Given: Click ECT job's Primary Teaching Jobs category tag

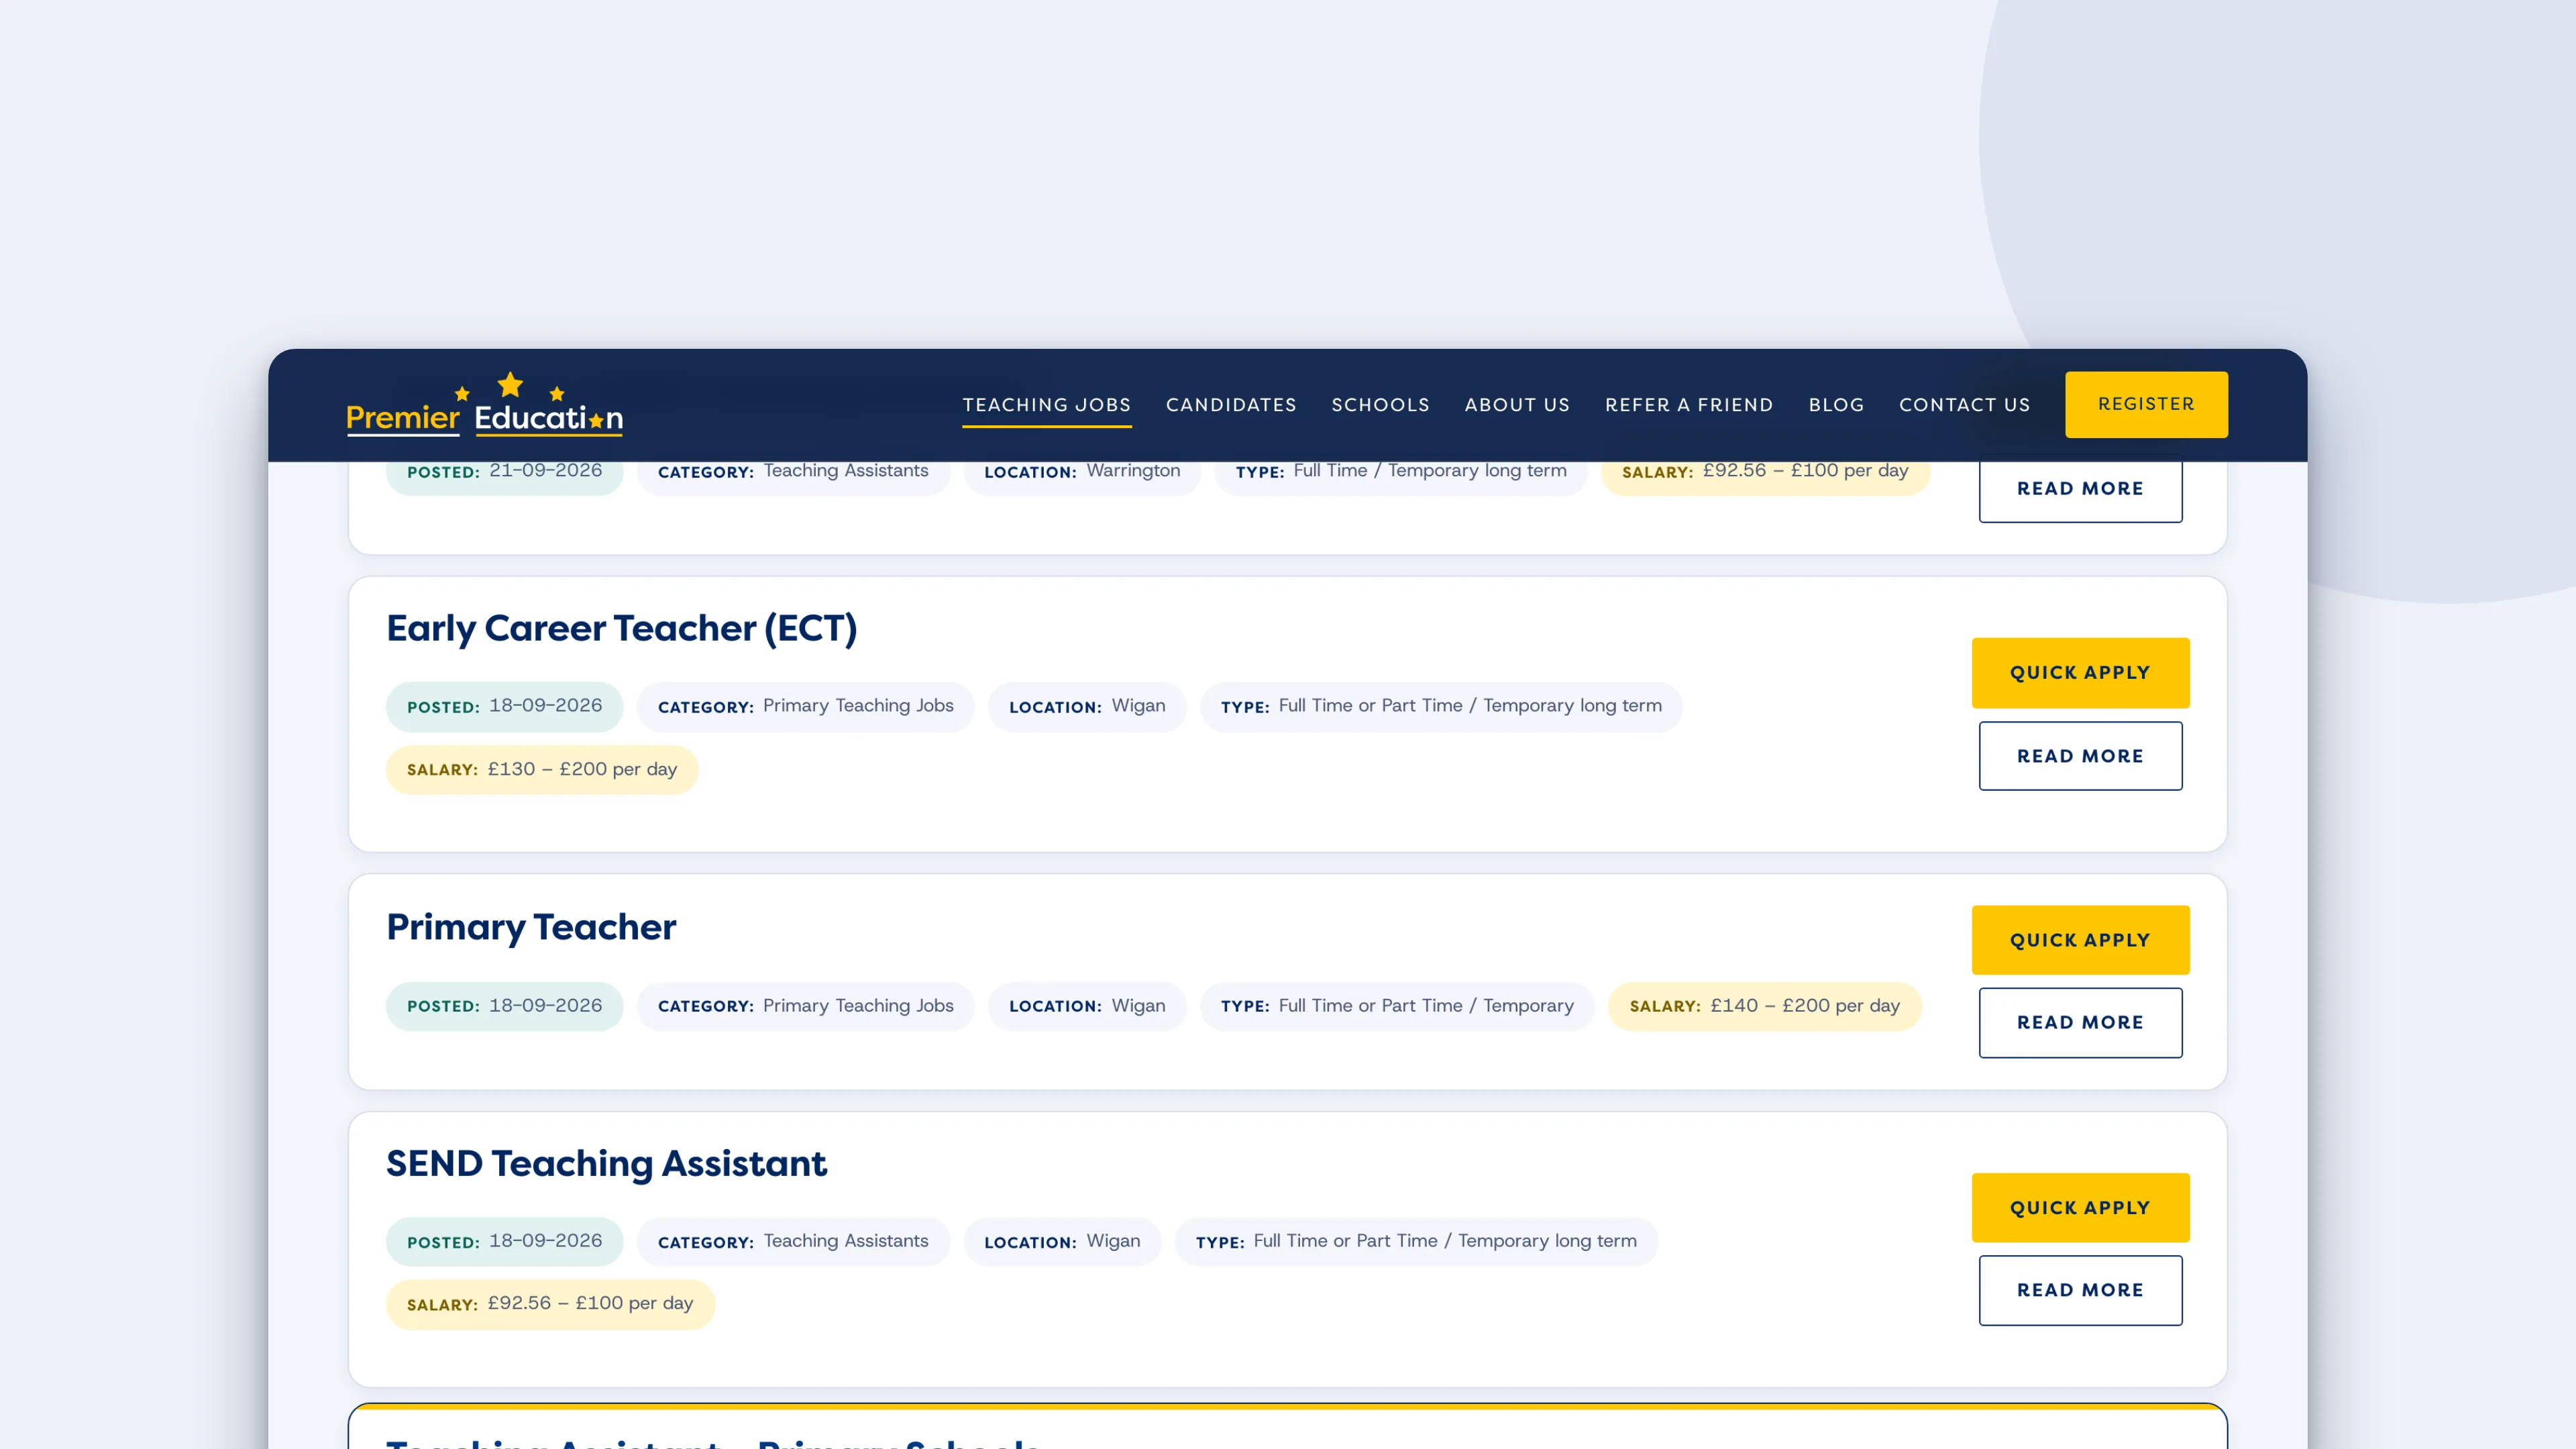Looking at the screenshot, I should pos(805,706).
